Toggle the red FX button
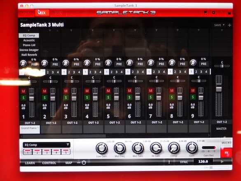The height and width of the screenshot is (181, 241). [227, 153]
